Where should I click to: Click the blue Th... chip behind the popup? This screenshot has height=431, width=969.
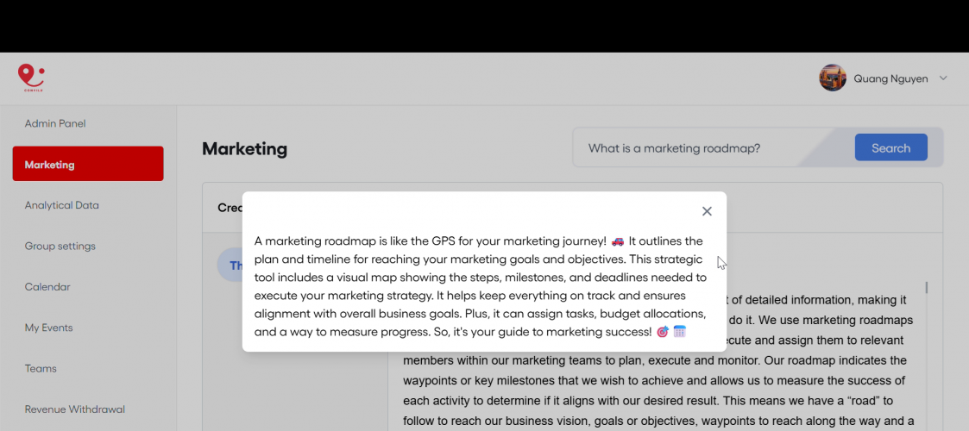[x=230, y=265]
